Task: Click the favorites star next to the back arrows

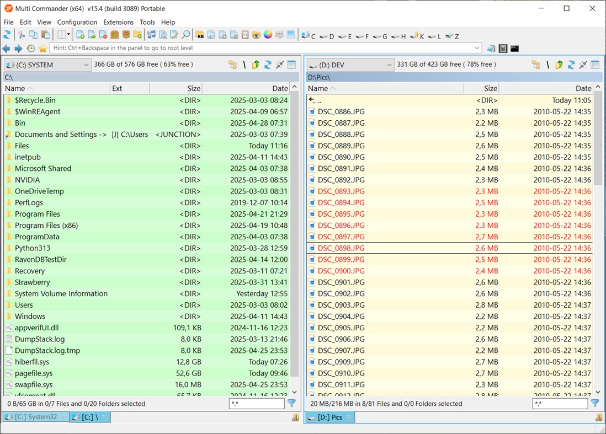Action: (42, 48)
